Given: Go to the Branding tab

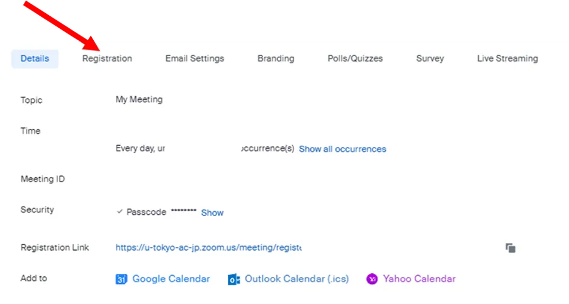Looking at the screenshot, I should point(276,58).
